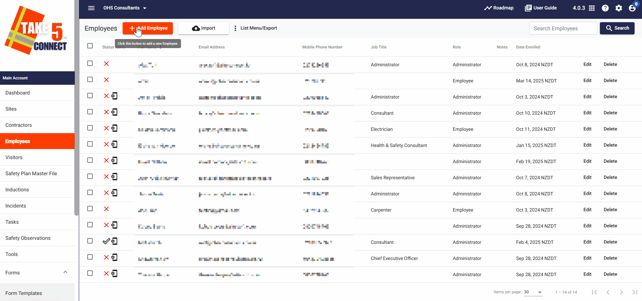This screenshot has height=301, width=642.
Task: Click device icon in Chief Executive Officer row
Action: tap(115, 257)
